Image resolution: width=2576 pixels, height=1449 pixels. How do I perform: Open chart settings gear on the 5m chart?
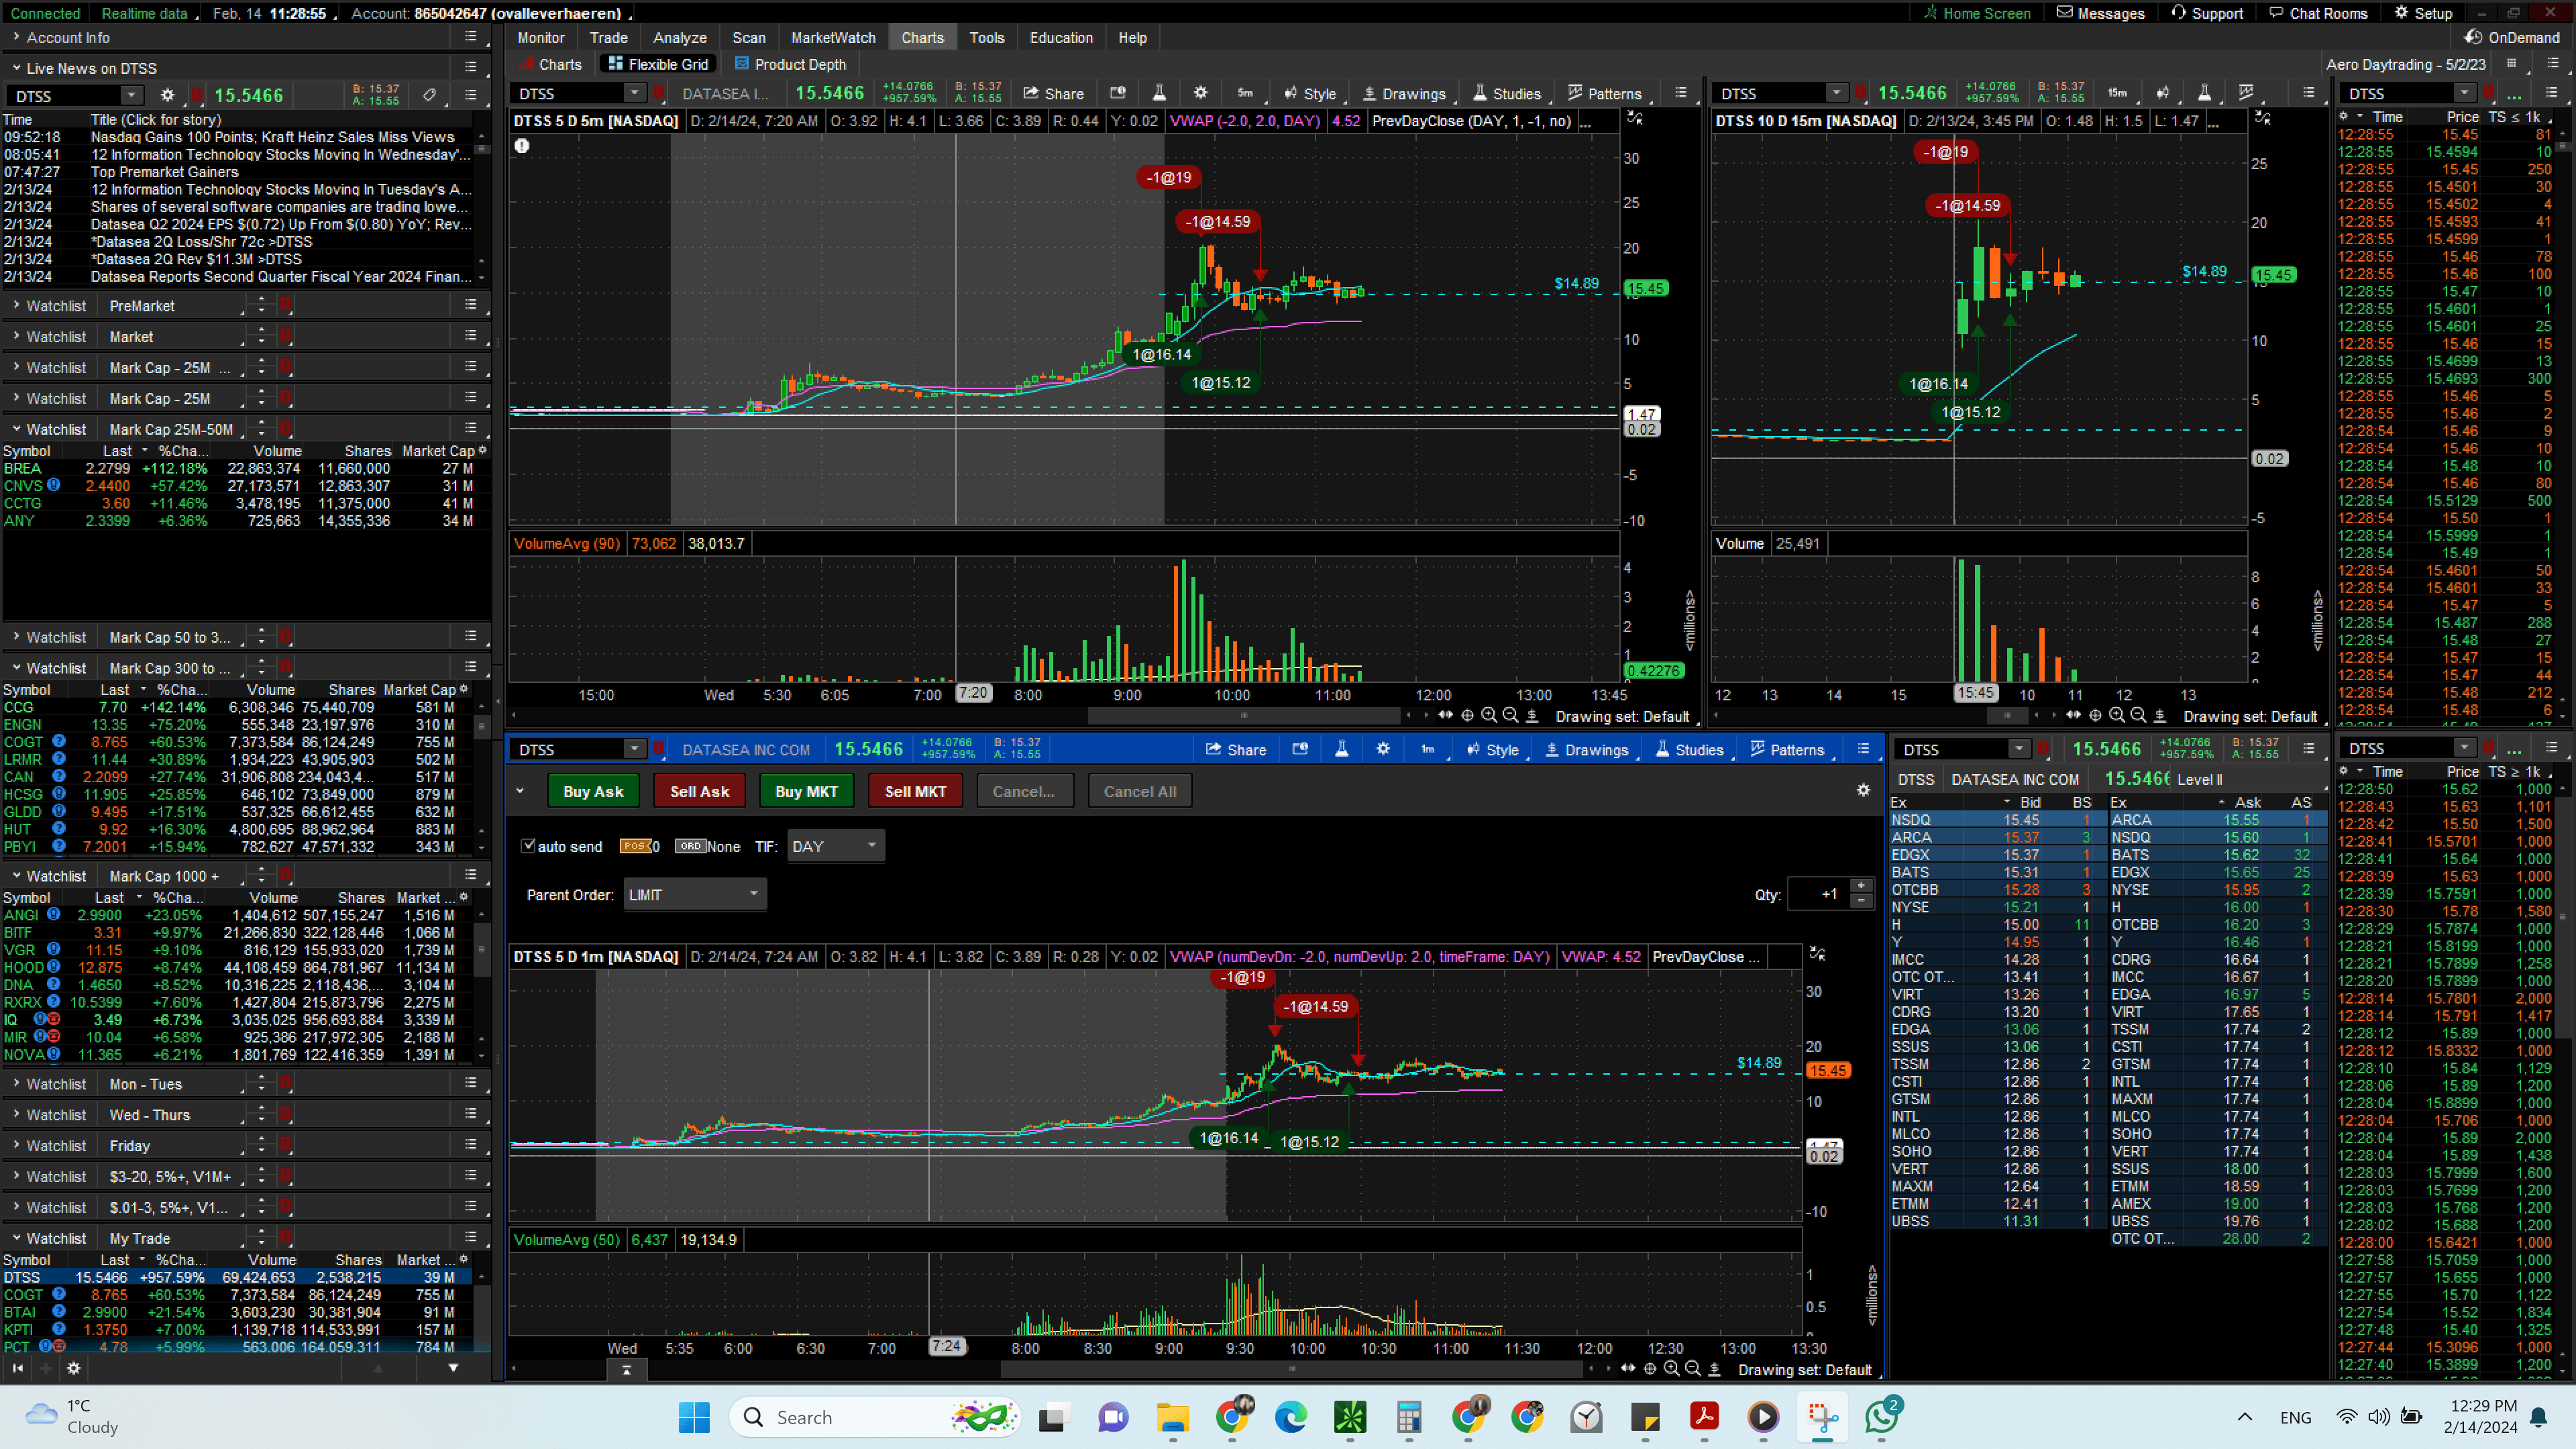tap(1200, 93)
